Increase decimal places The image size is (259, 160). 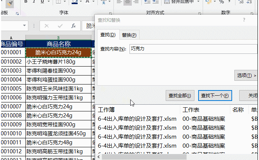point(241,2)
